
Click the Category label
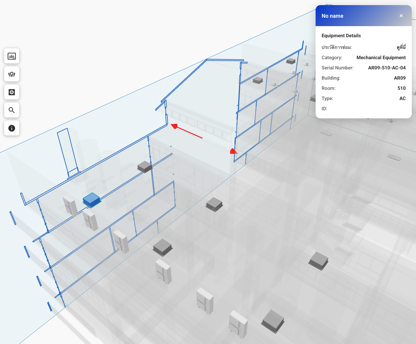coord(332,57)
